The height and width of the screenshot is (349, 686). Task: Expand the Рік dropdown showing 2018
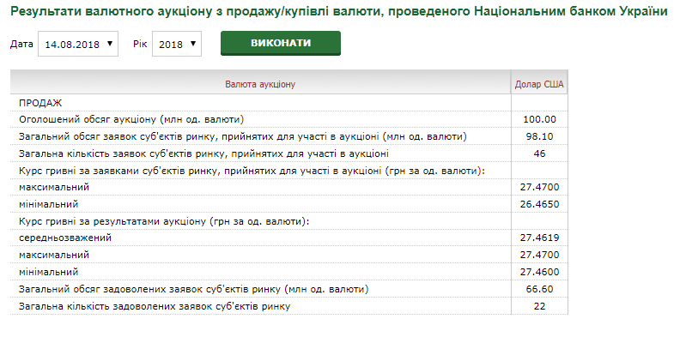click(176, 44)
